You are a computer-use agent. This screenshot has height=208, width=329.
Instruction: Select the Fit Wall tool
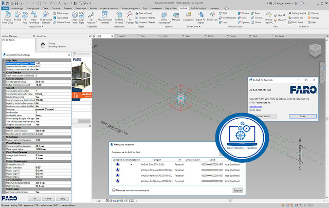coord(17,16)
